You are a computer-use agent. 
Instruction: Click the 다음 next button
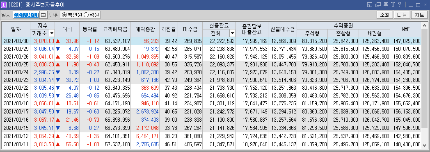click(402, 15)
